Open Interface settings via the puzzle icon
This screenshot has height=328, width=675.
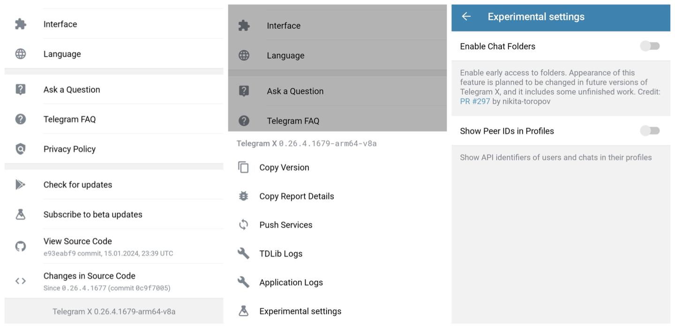(21, 24)
